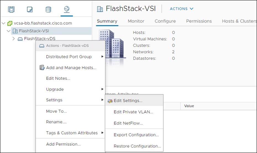Switch to the Monitor tab
Viewport: 257px width, 153px height.
(x=136, y=21)
